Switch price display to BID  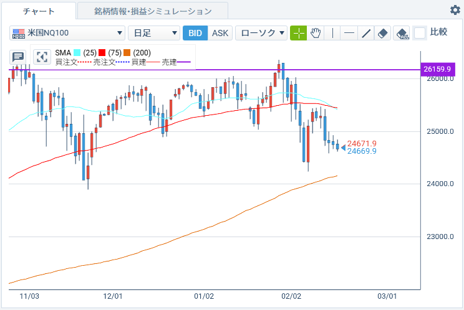pos(195,33)
